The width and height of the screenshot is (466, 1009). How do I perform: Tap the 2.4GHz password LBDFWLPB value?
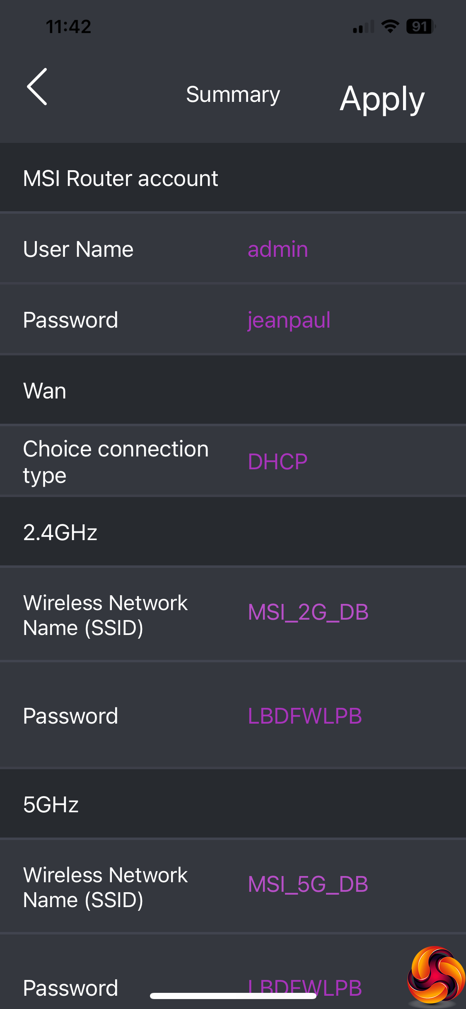[304, 716]
